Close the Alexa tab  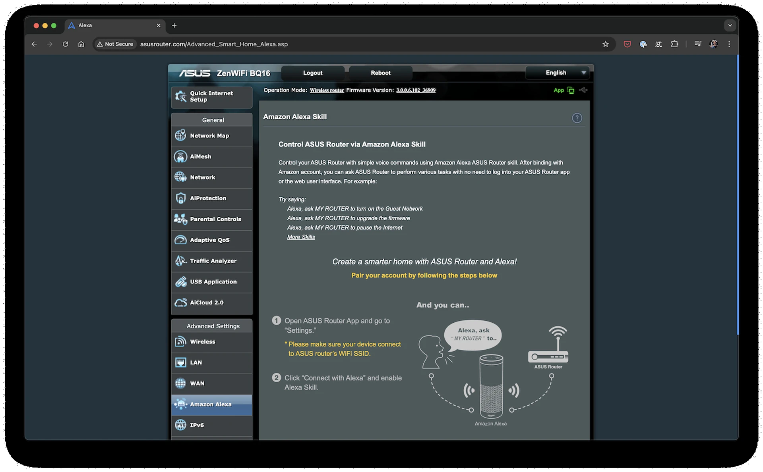159,25
